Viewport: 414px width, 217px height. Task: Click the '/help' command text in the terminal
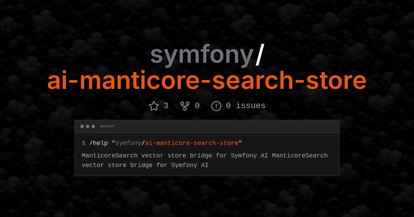(x=99, y=143)
